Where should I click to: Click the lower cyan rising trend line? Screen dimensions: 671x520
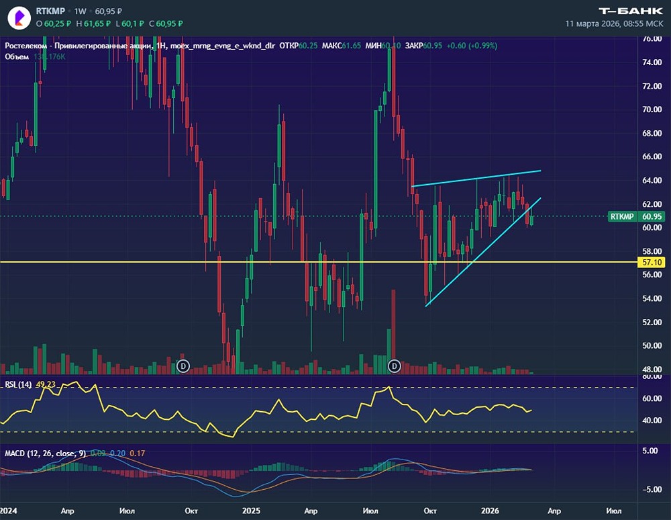pos(483,253)
